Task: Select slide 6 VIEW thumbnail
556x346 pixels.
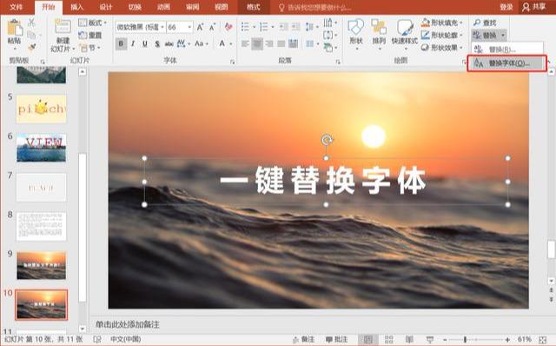Action: pos(42,148)
